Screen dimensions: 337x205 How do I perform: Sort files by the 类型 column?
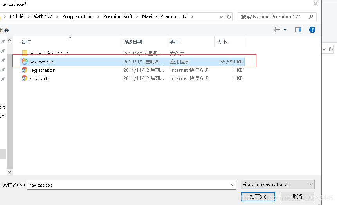(x=175, y=42)
